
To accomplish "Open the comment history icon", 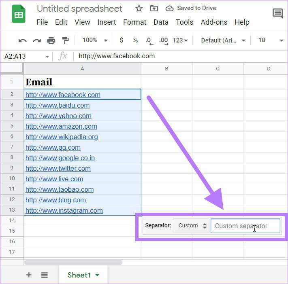I will 277,13.
